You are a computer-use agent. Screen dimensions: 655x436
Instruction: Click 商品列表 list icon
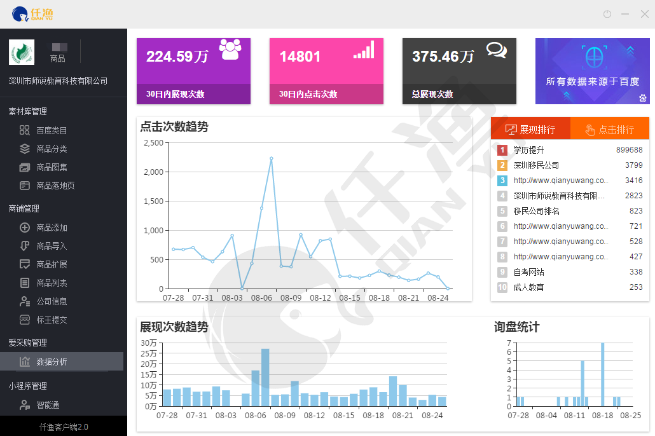(x=25, y=283)
